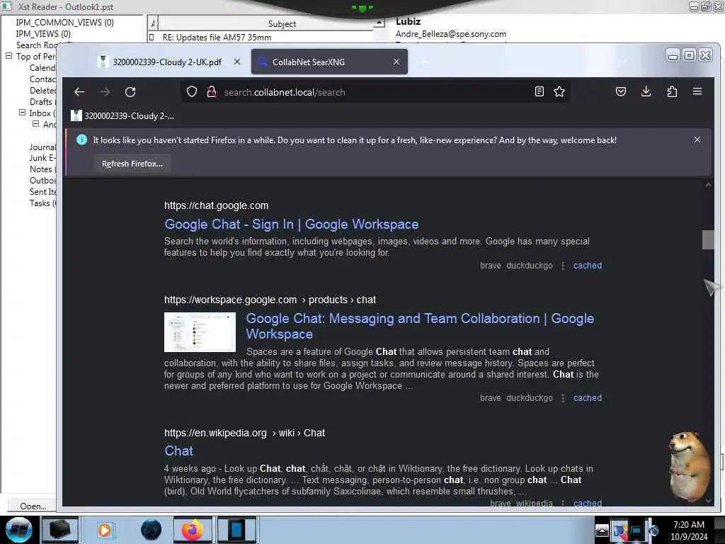Click the page scrollbar thumb in Firefox
Screen dimensions: 725x544
[x=708, y=239]
